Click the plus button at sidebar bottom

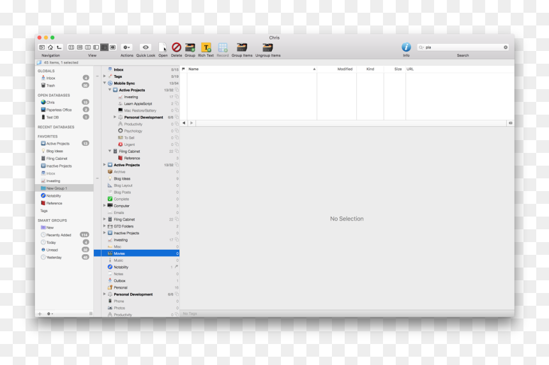click(x=40, y=313)
